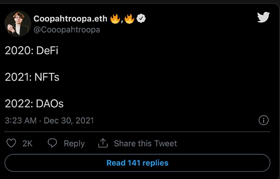This screenshot has width=280, height=179.
Task: Click the verified checkmark badge
Action: pyautogui.click(x=141, y=19)
